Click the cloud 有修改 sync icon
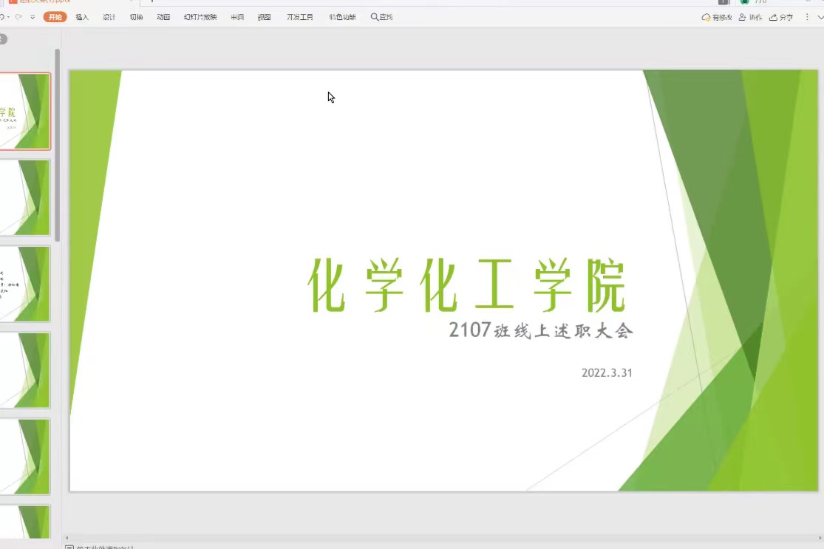This screenshot has width=824, height=549. coord(706,17)
